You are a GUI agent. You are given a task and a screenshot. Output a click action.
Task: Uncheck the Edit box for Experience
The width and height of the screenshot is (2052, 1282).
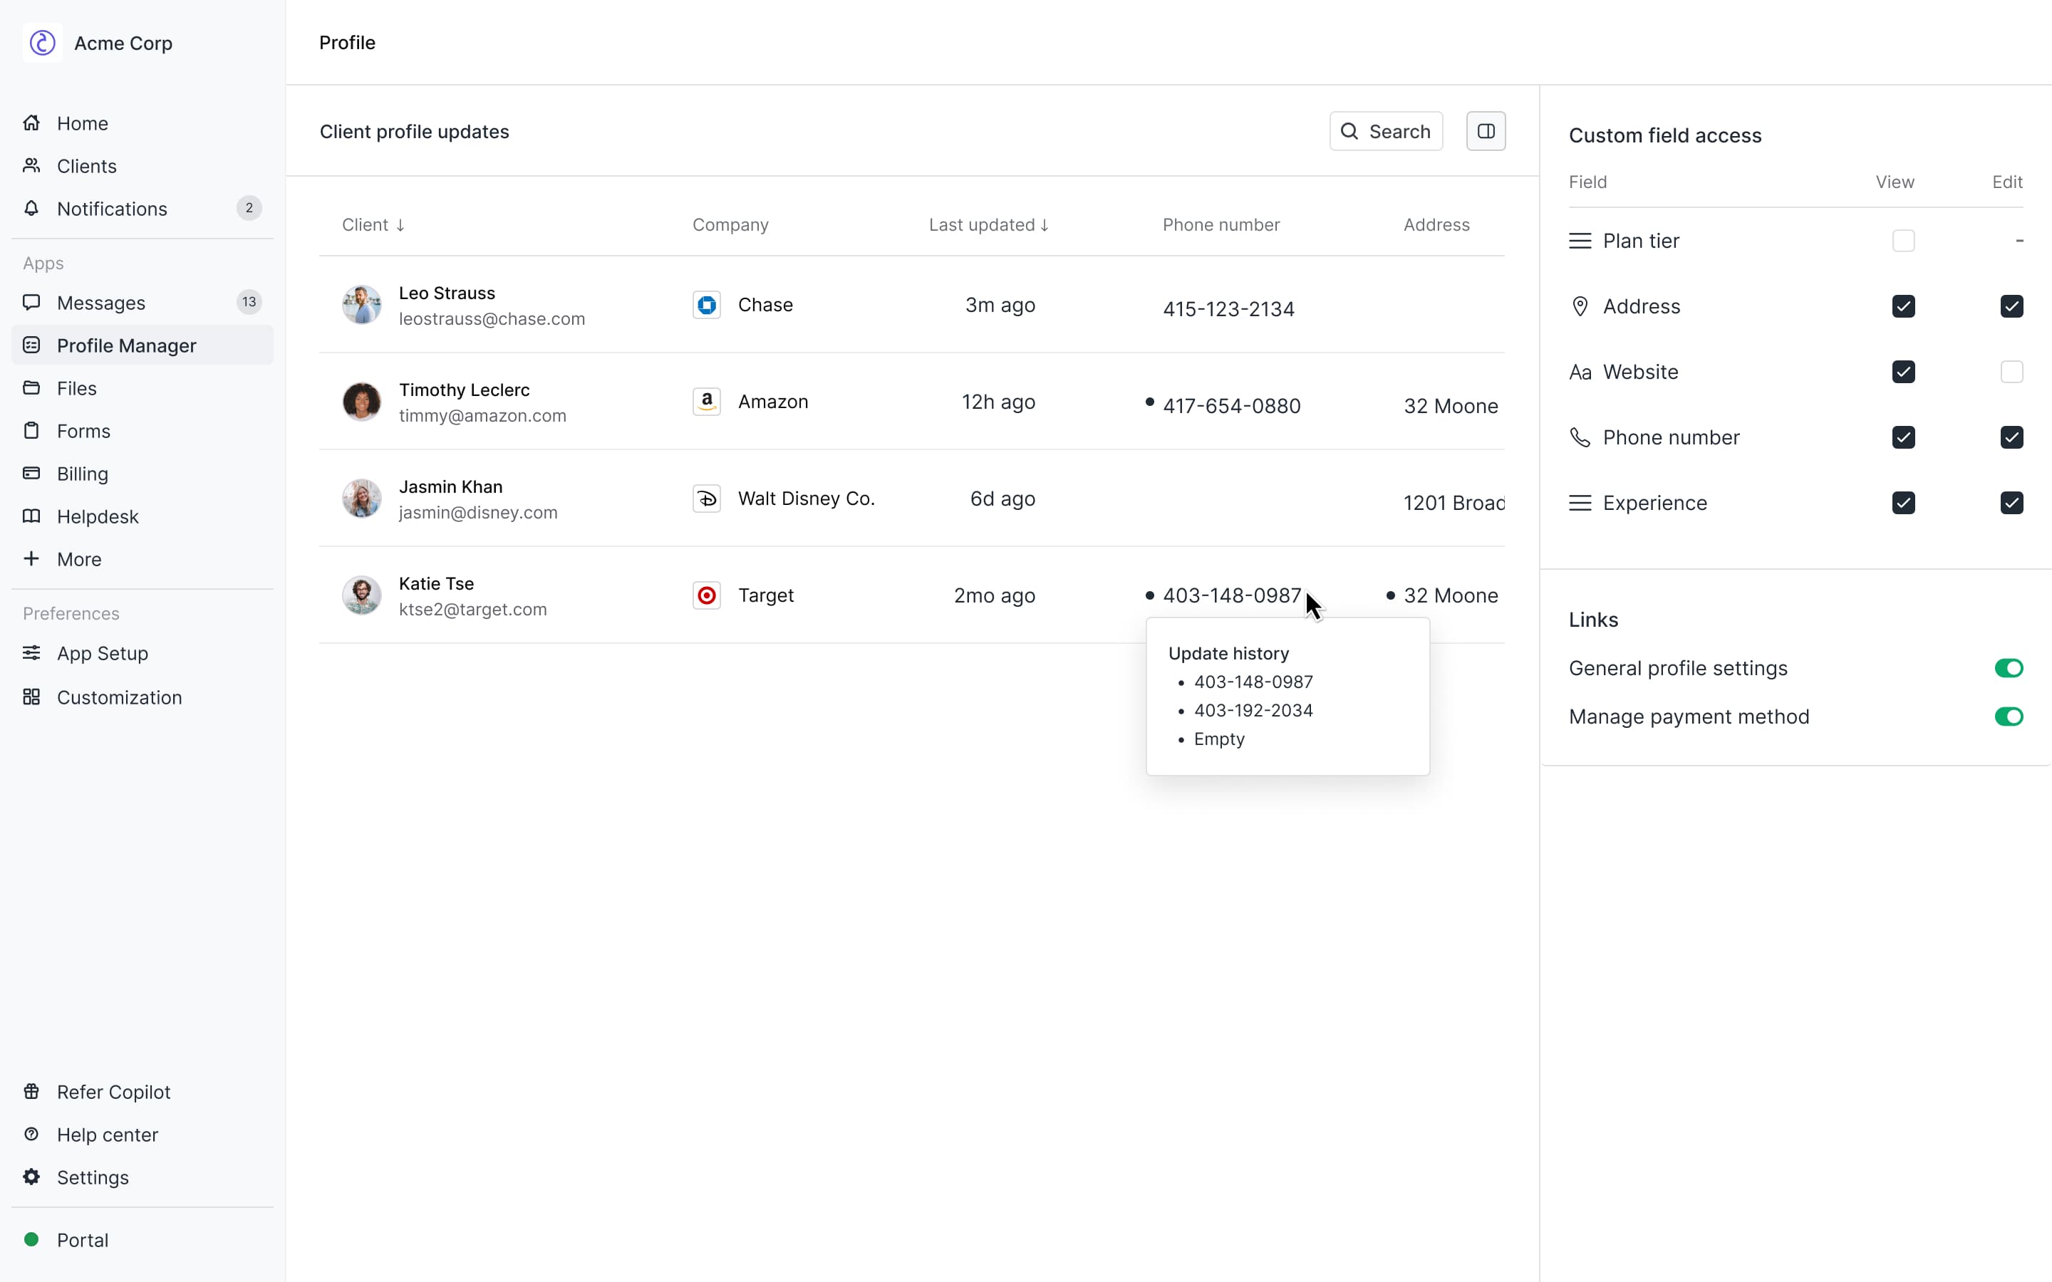point(2011,503)
